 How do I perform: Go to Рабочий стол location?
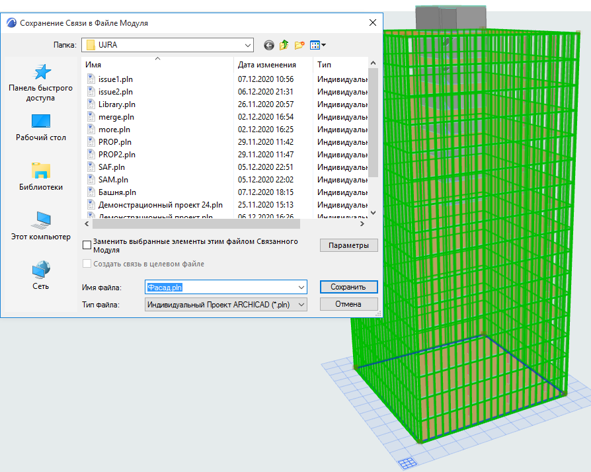click(40, 128)
